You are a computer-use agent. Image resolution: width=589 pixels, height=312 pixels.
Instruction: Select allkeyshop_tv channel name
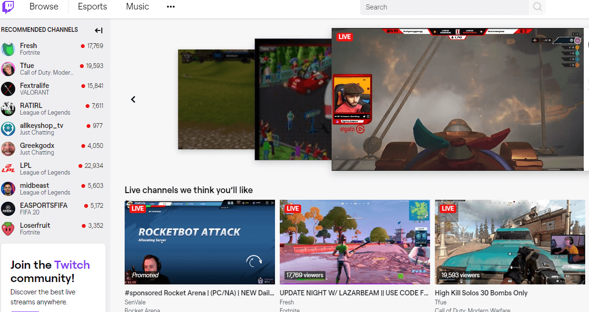(x=41, y=126)
